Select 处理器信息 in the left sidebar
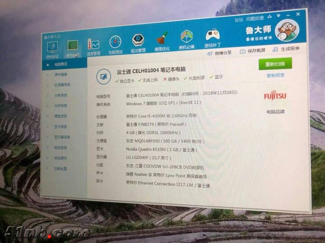The height and width of the screenshot is (243, 325). (x=62, y=85)
